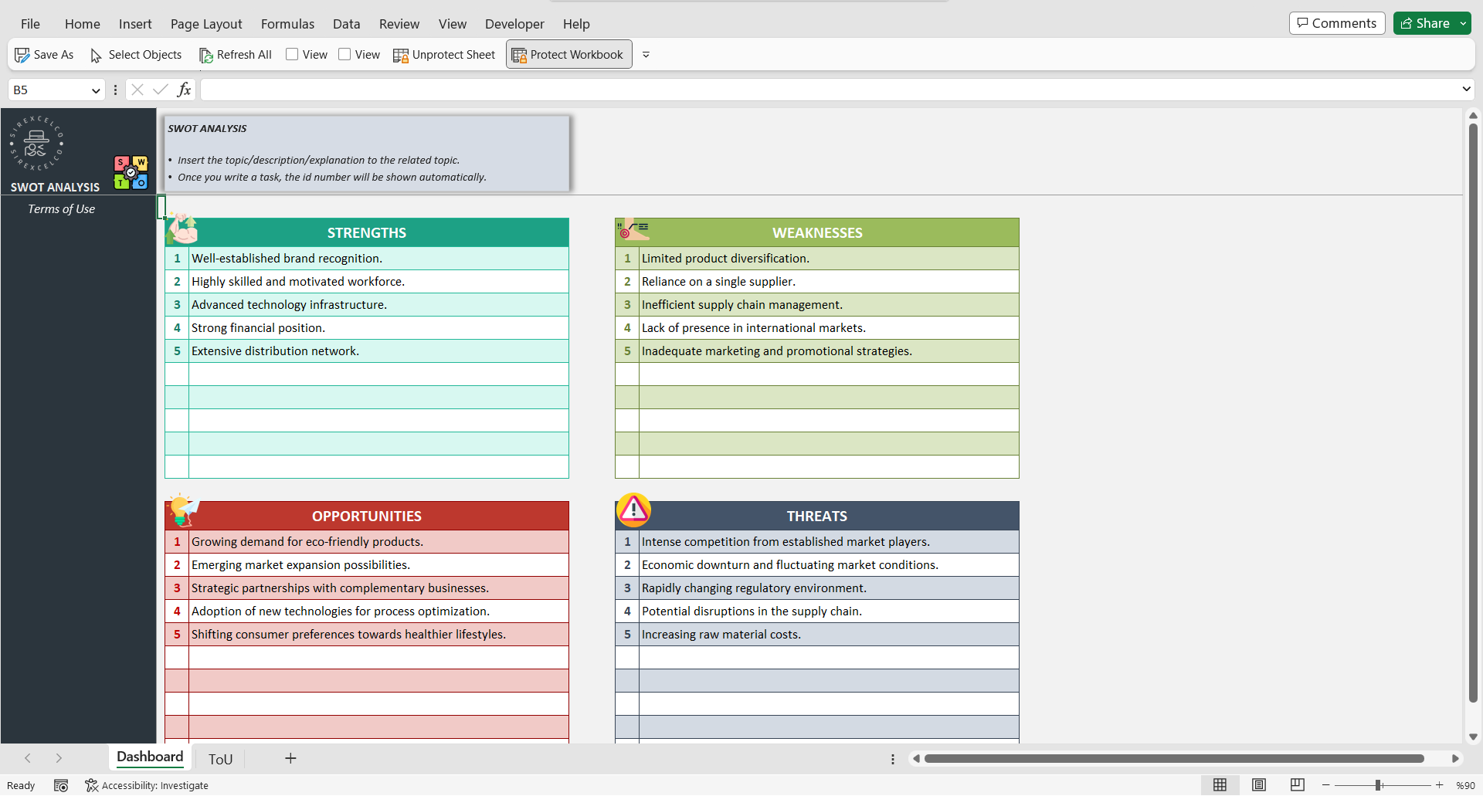
Task: Click the %90 zoom level indicator
Action: (x=1465, y=785)
